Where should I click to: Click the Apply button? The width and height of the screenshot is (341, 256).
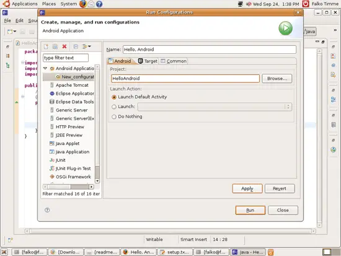pyautogui.click(x=247, y=188)
